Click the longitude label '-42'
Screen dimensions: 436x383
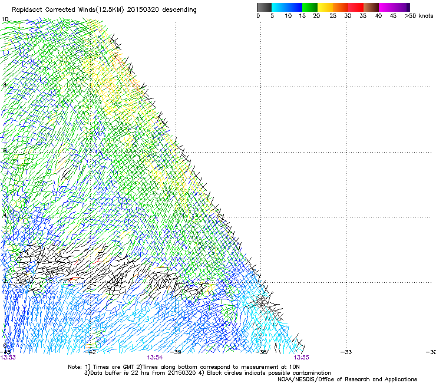(x=90, y=352)
